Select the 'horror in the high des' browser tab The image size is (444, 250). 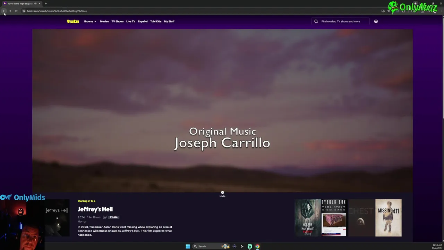(22, 3)
